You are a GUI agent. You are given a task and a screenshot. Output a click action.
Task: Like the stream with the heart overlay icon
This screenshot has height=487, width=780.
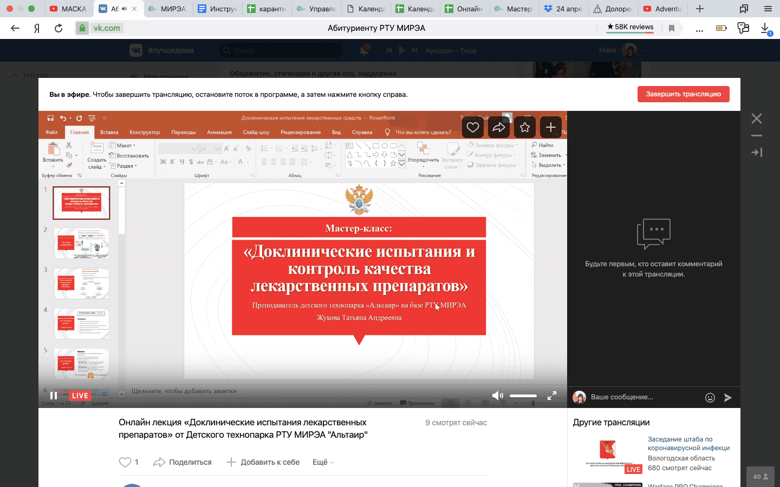473,127
